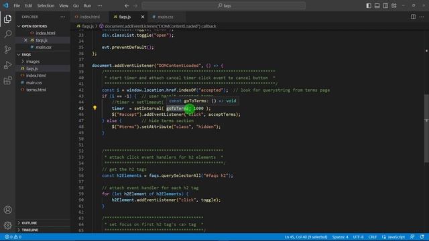
Task: Click h2Elements declaration on line 56
Action: pyautogui.click(x=129, y=175)
